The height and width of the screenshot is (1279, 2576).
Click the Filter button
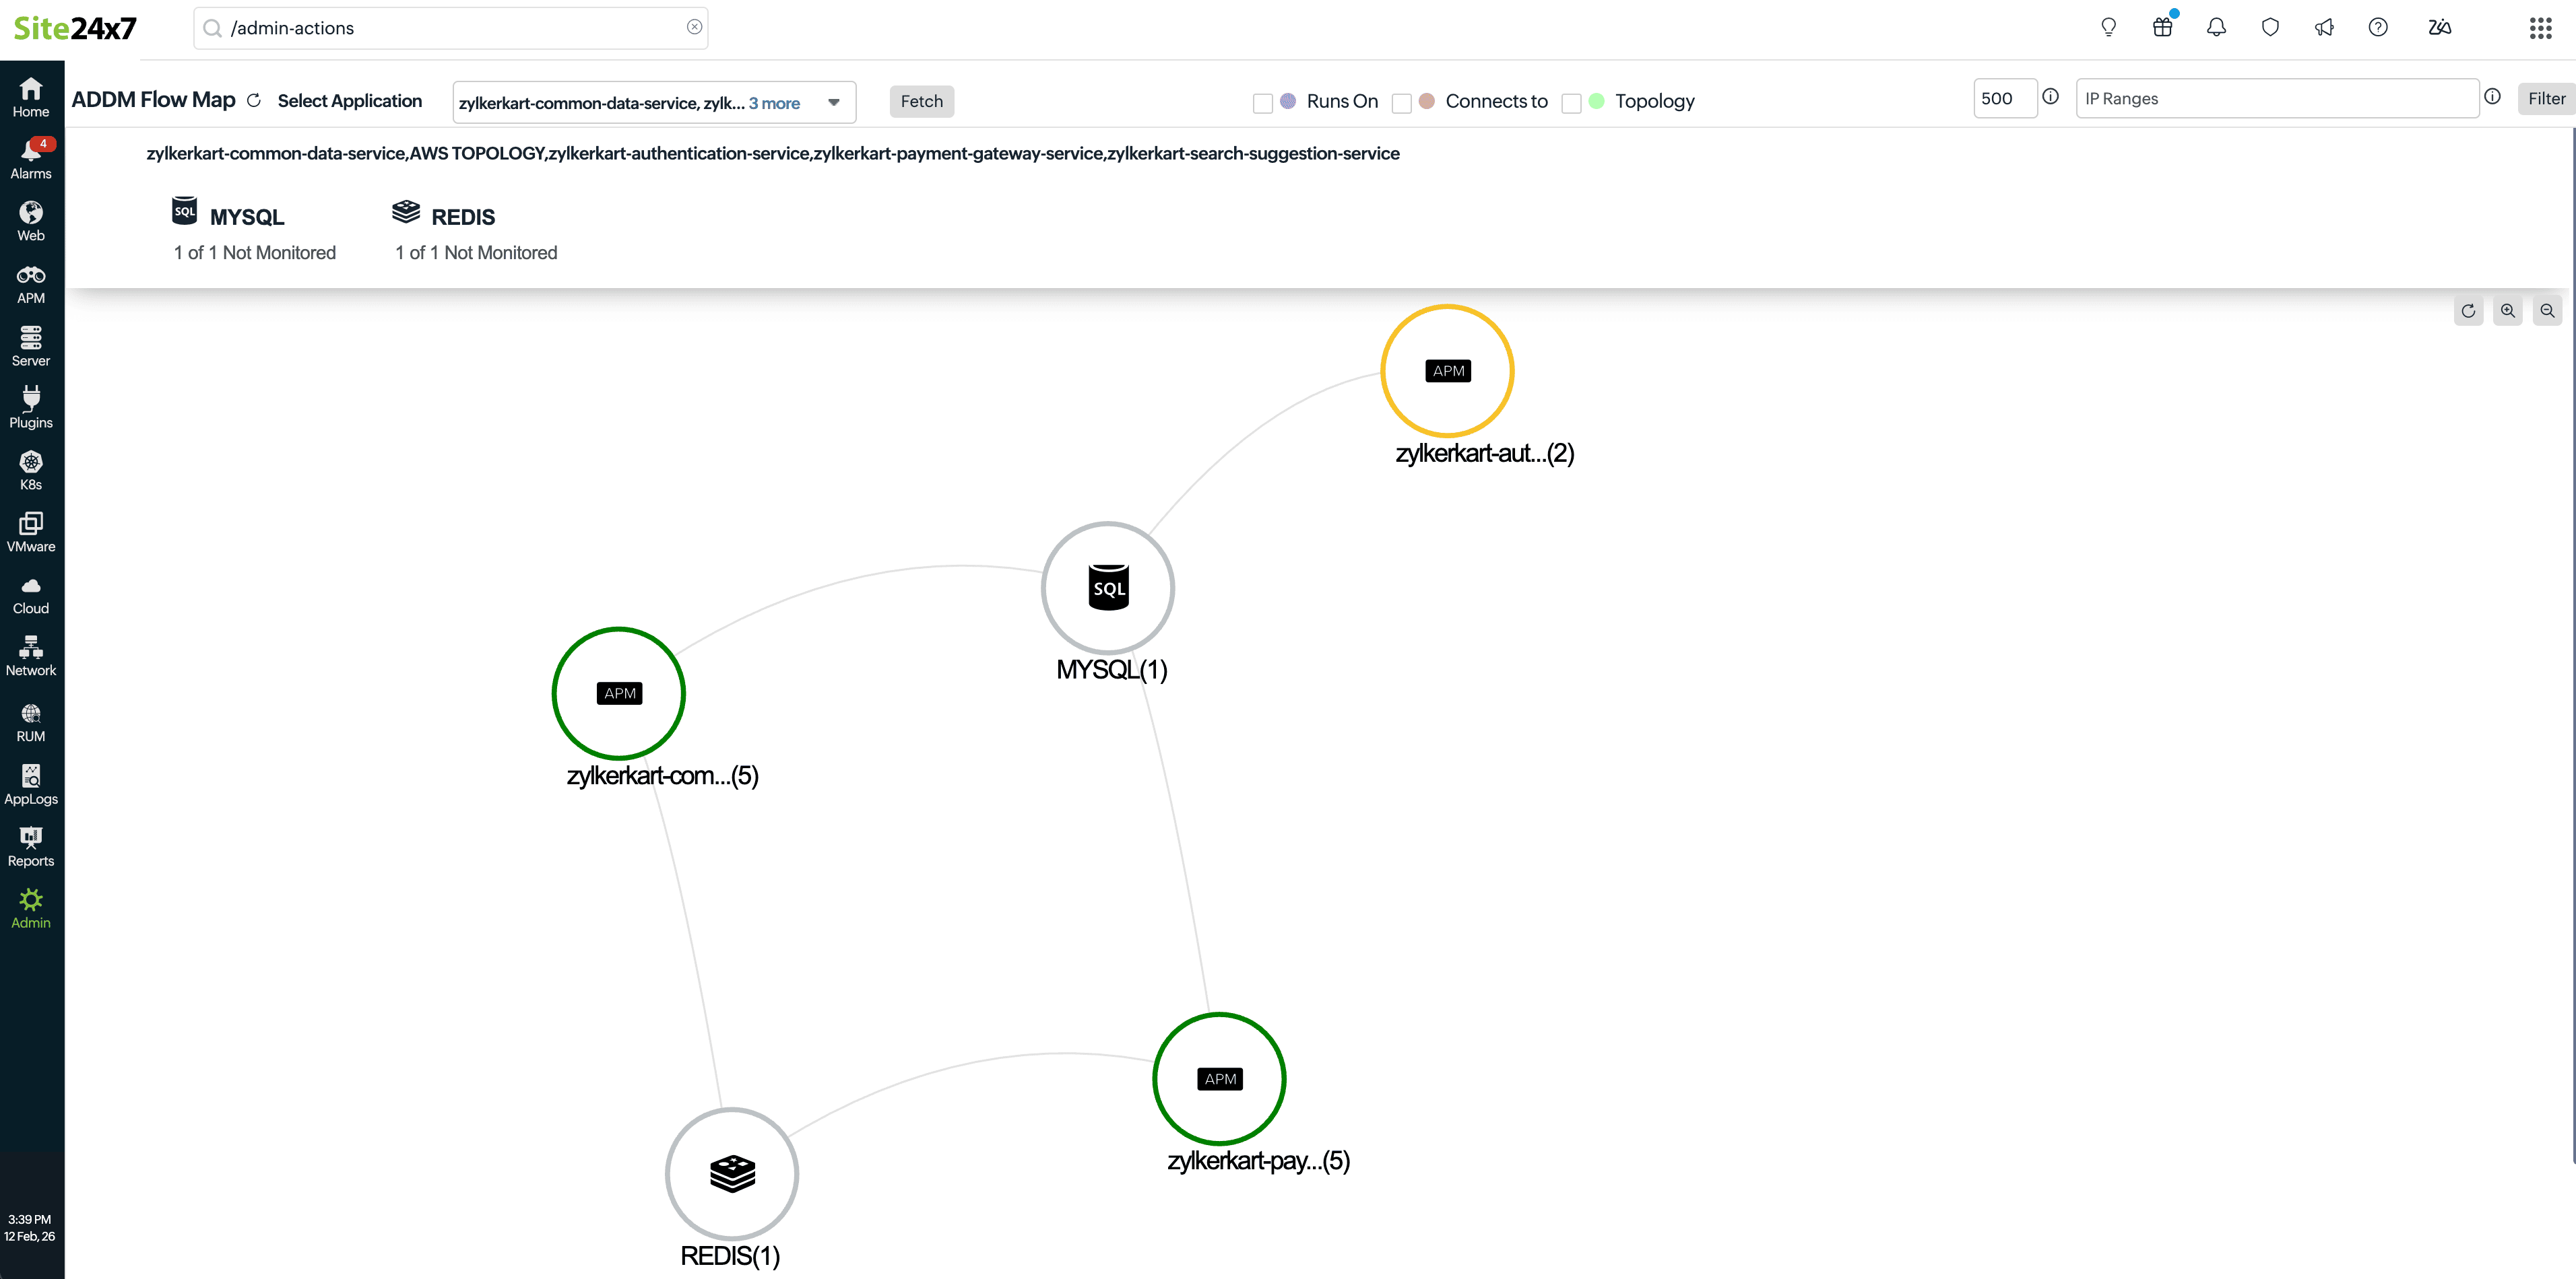tap(2545, 98)
